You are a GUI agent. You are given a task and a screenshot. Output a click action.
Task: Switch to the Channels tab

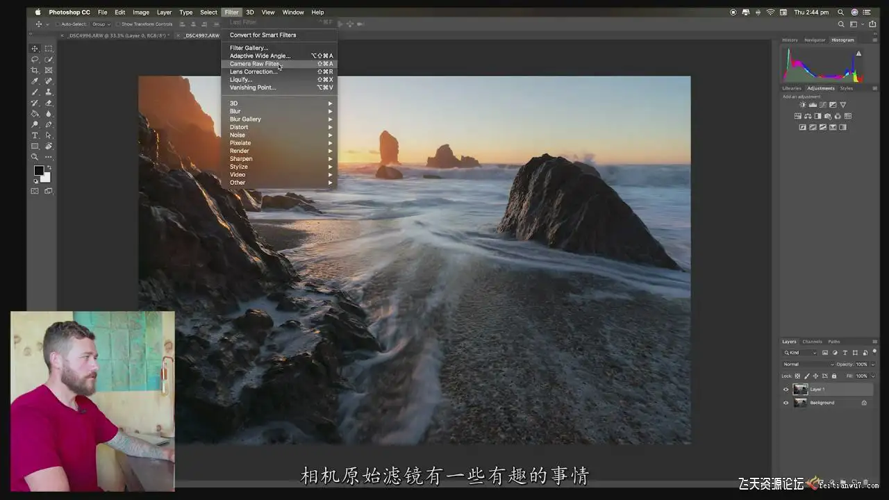click(812, 342)
